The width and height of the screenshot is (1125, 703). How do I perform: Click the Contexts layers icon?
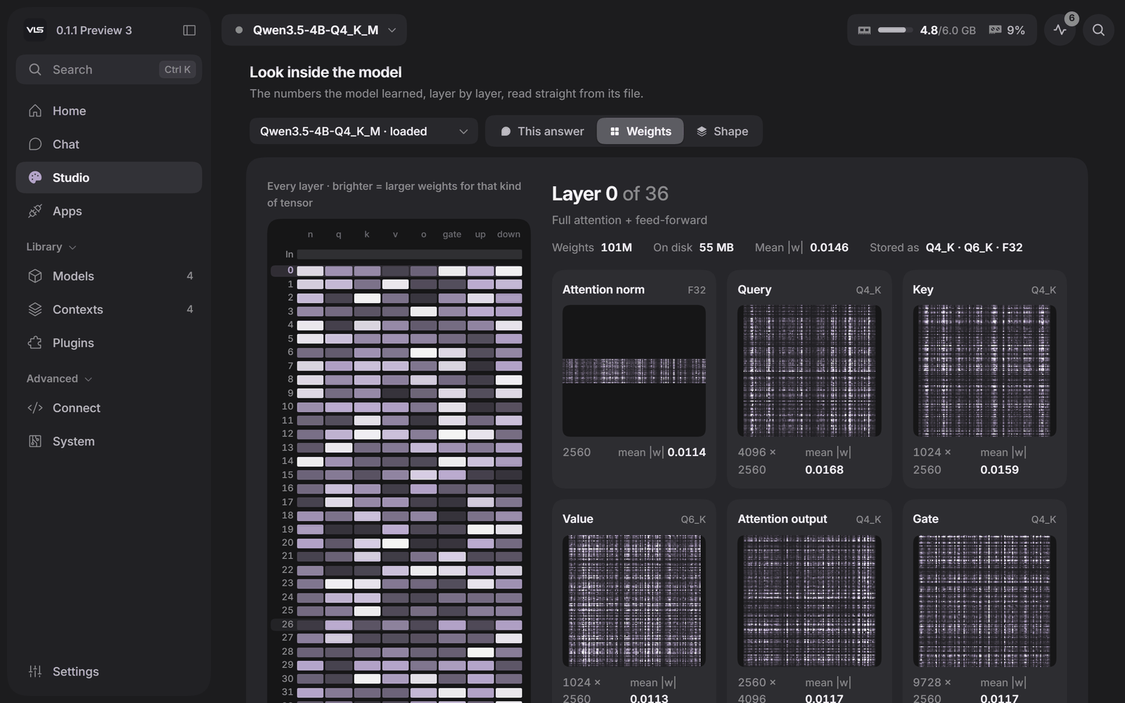point(35,309)
